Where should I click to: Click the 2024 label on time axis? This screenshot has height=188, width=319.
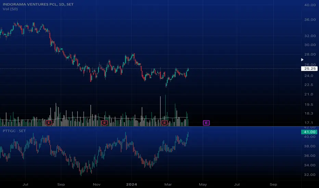pyautogui.click(x=131, y=185)
